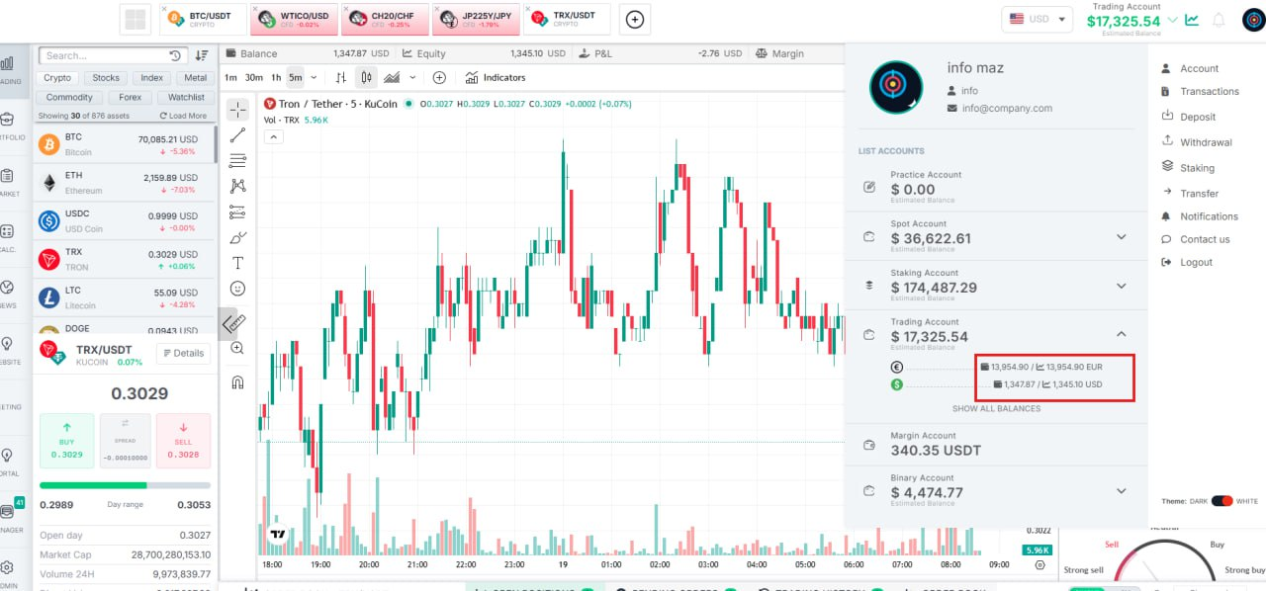Image resolution: width=1266 pixels, height=591 pixels.
Task: Click the zoom-in magnifier tool
Action: pos(237,348)
